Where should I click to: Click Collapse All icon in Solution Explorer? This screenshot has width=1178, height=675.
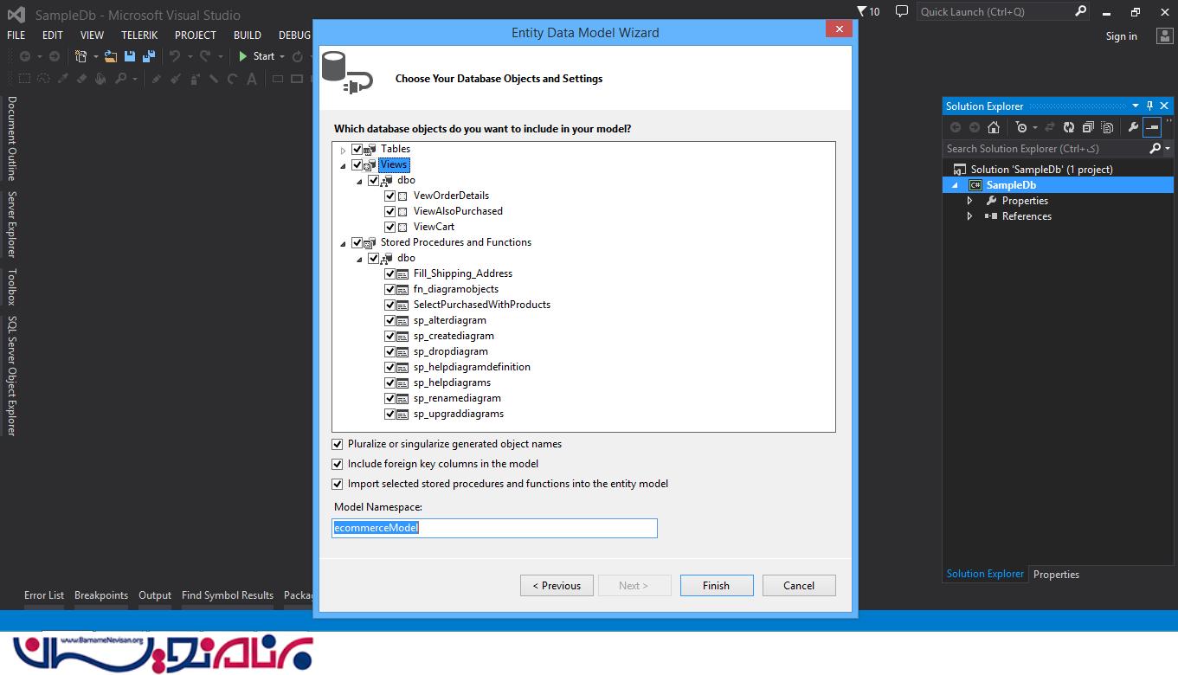click(x=1088, y=127)
